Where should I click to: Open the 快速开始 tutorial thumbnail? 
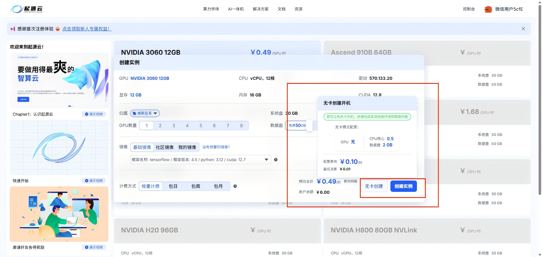tap(59, 148)
